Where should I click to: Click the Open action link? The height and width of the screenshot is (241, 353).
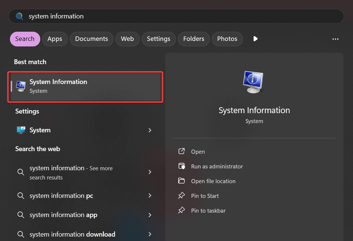pyautogui.click(x=197, y=151)
